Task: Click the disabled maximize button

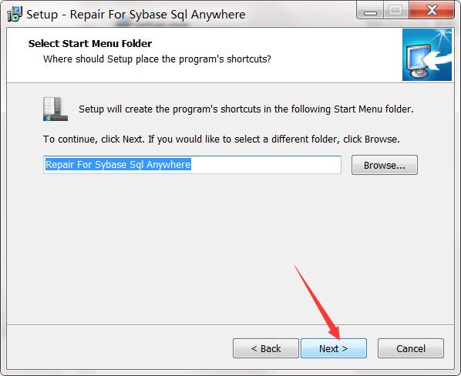Action: coord(395,11)
